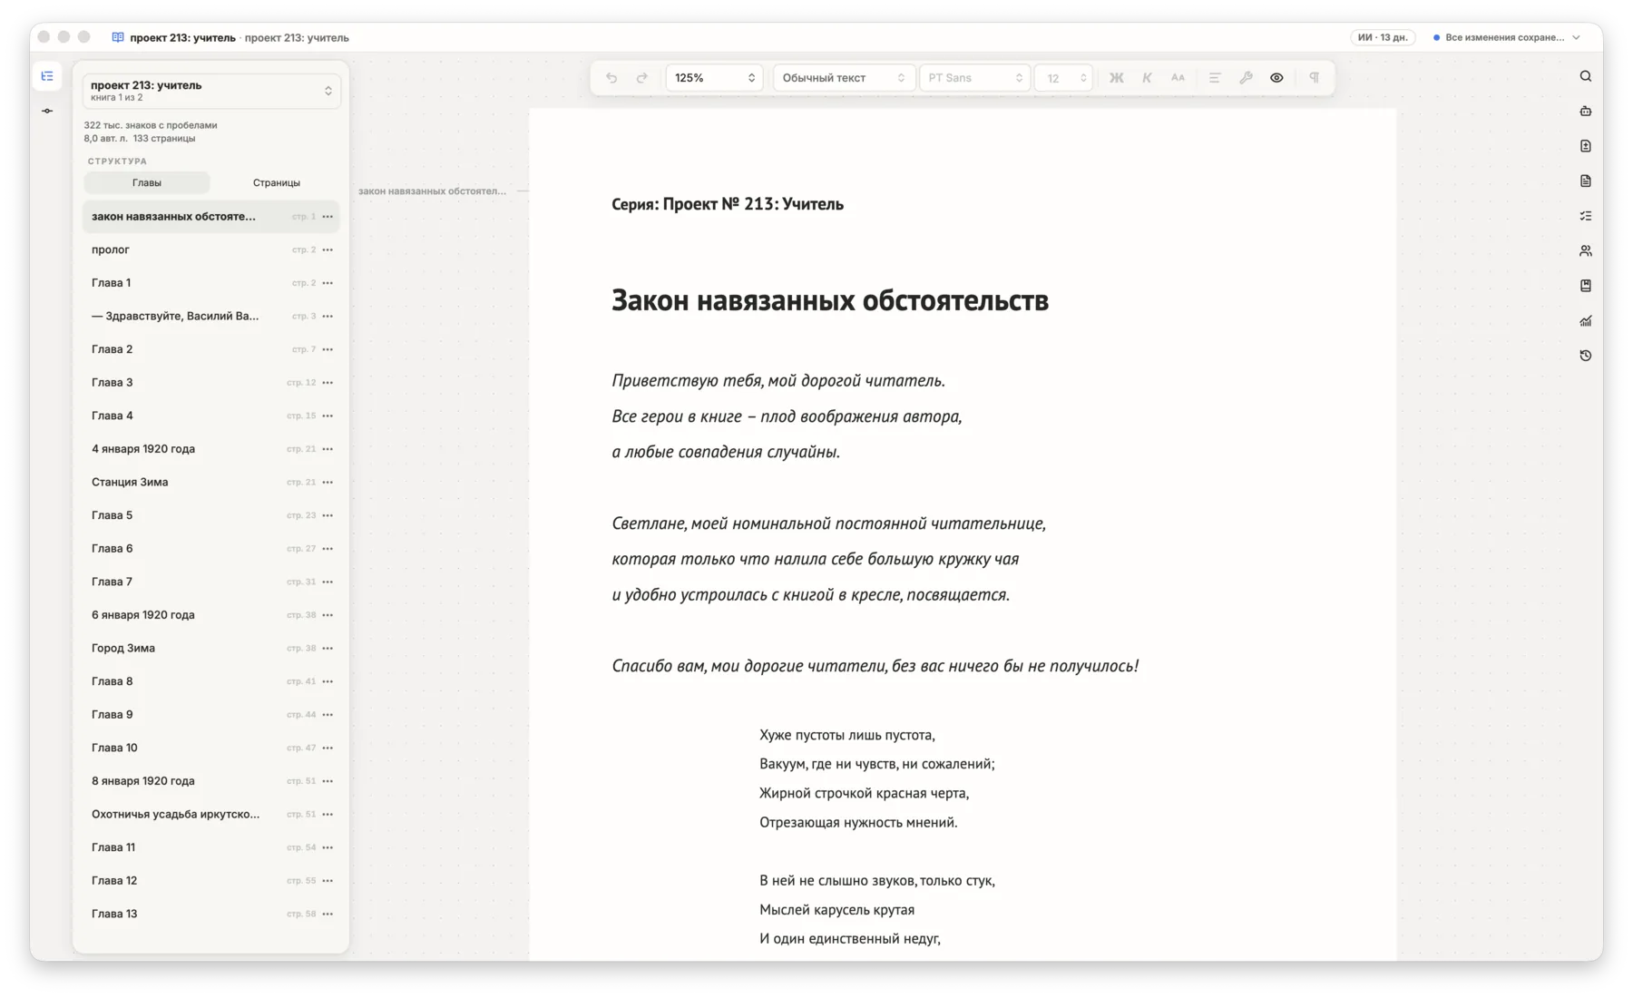The width and height of the screenshot is (1633, 998).
Task: Apply italic with the К button
Action: pyautogui.click(x=1147, y=78)
